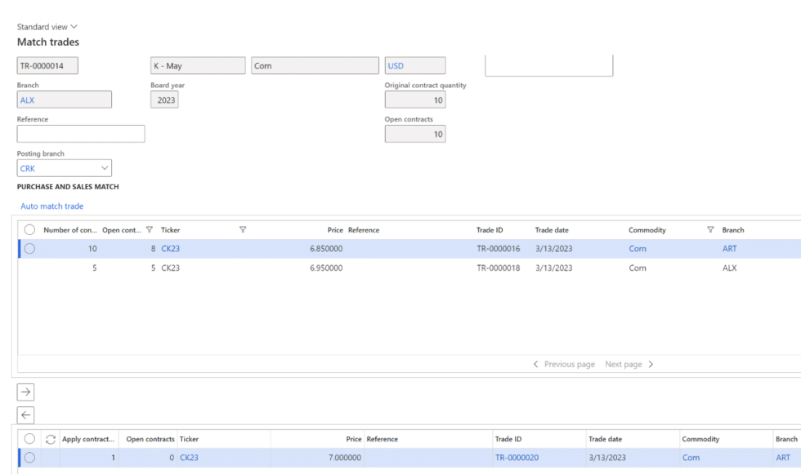801x474 pixels.
Task: Collapse the PURCHASE AND SALES MATCH section
Action: pyautogui.click(x=68, y=186)
